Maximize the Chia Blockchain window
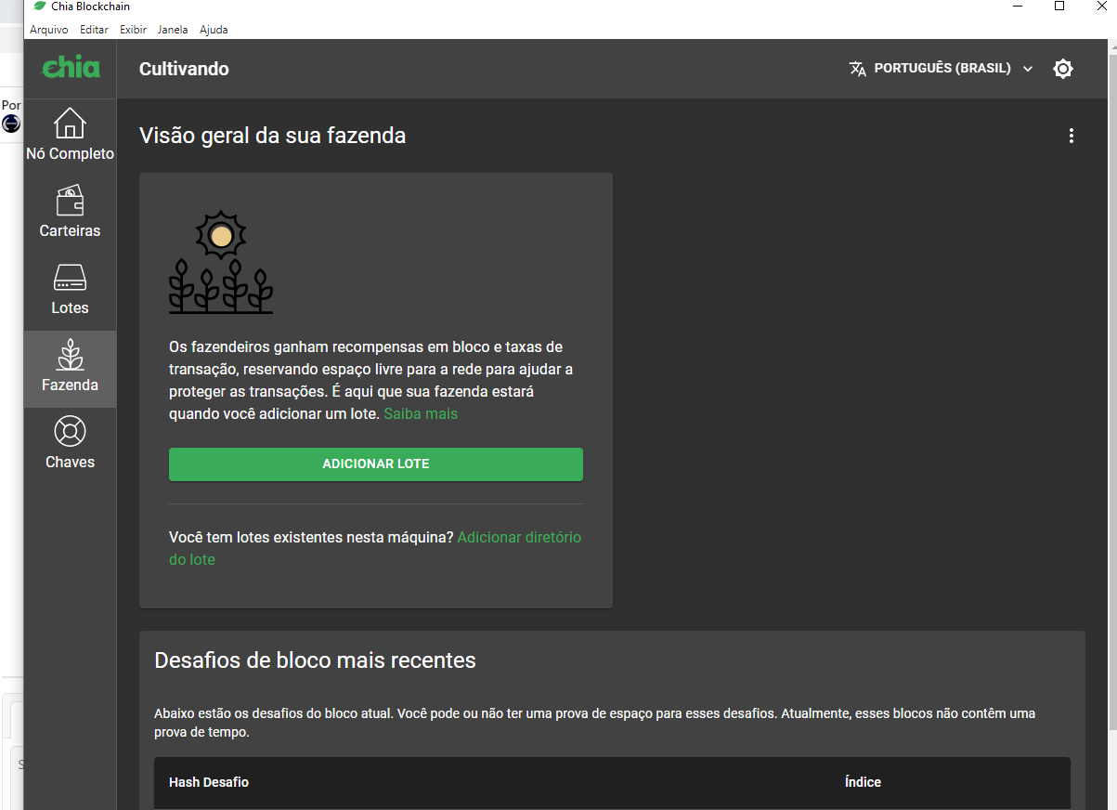 pos(1059,7)
